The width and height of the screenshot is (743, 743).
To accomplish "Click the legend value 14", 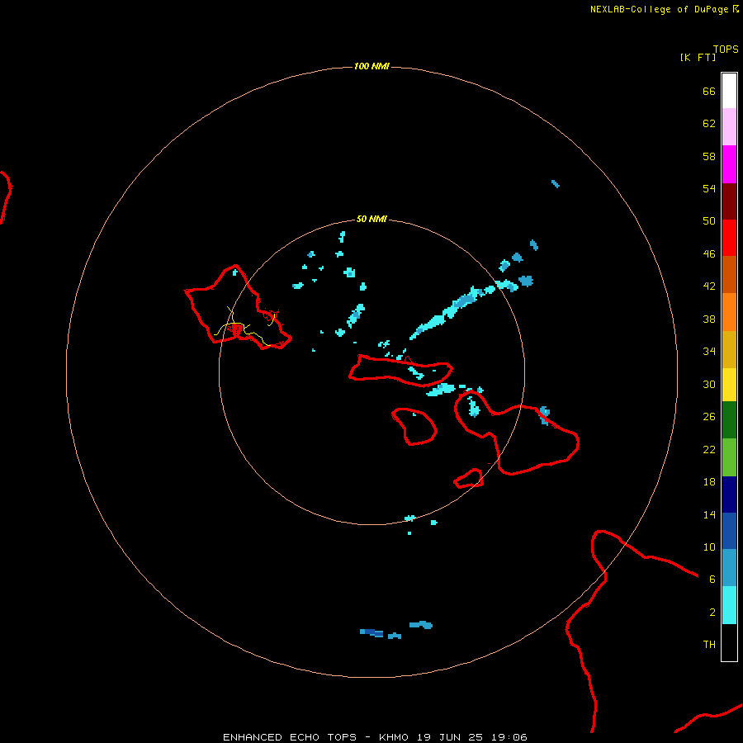I will [x=709, y=514].
